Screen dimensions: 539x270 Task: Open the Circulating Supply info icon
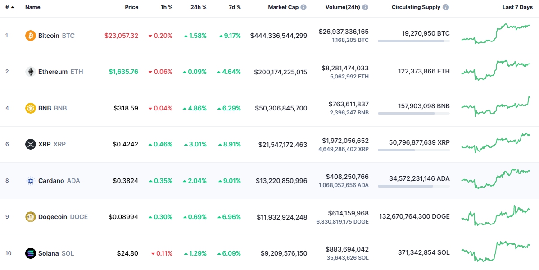pyautogui.click(x=446, y=7)
